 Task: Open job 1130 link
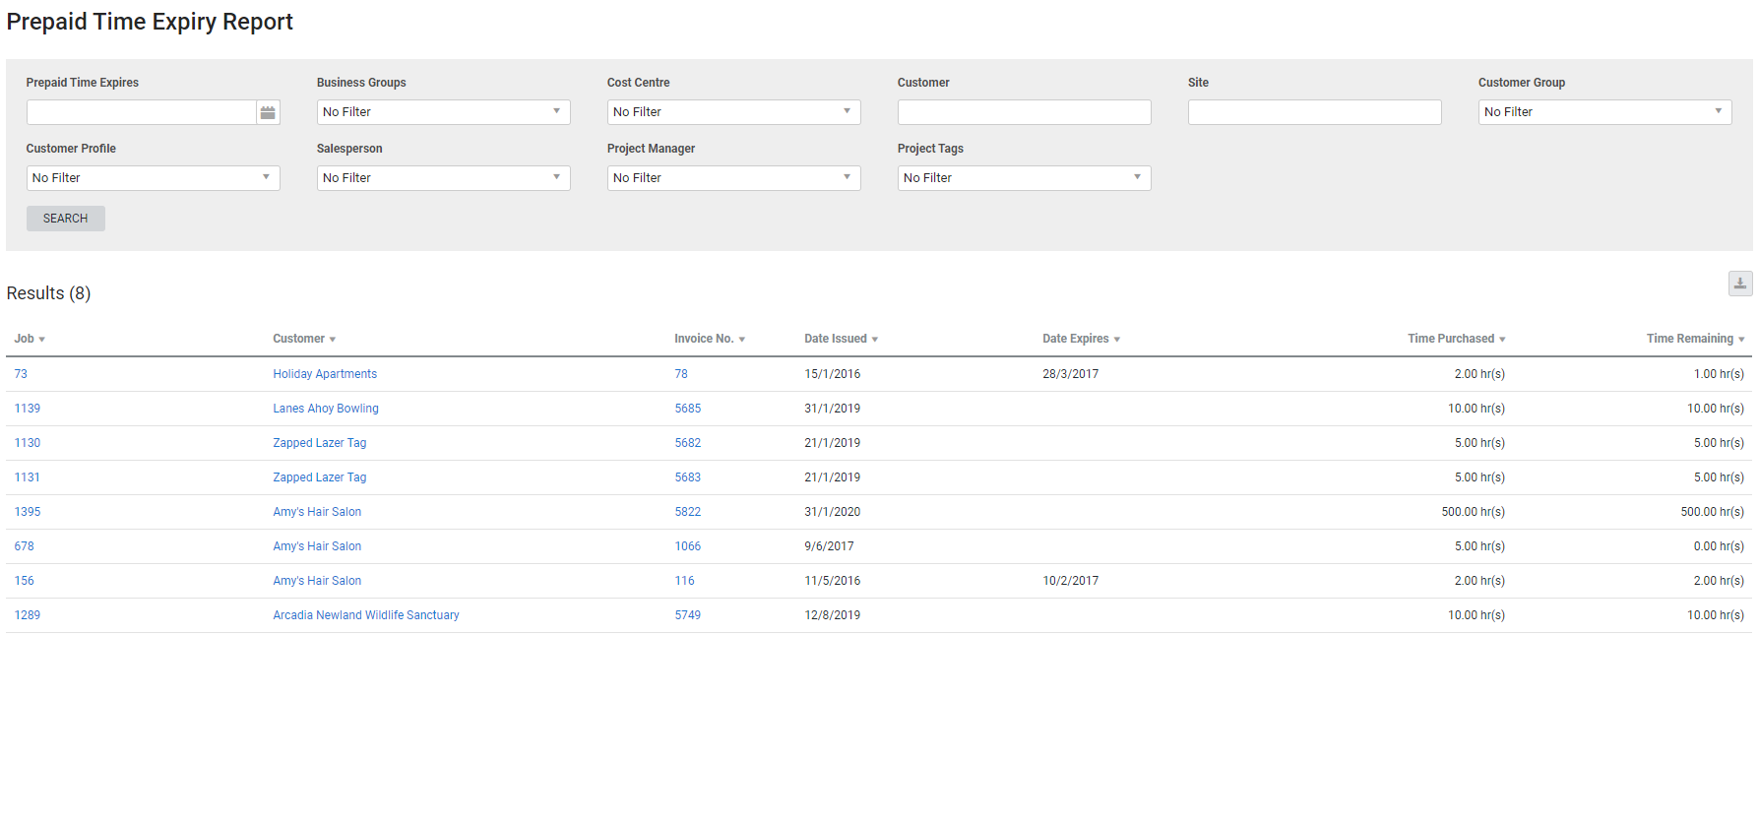click(28, 443)
